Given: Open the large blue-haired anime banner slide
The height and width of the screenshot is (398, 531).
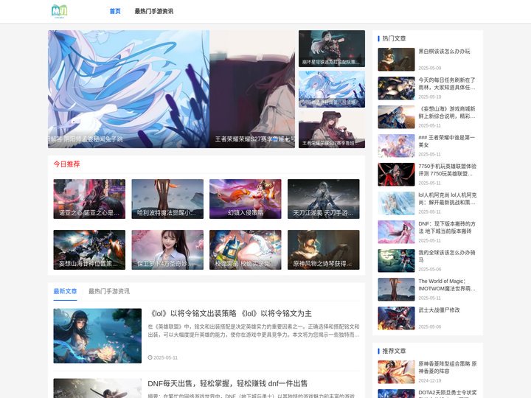Looking at the screenshot, I should click(x=128, y=89).
